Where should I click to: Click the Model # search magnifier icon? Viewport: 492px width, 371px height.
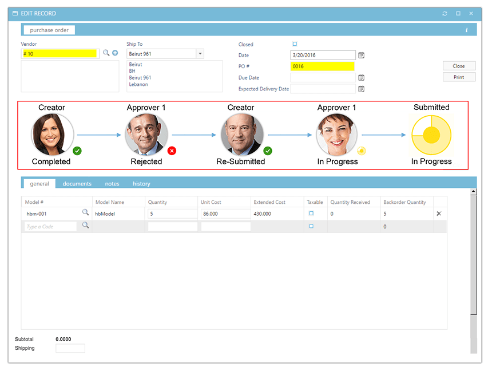point(86,212)
